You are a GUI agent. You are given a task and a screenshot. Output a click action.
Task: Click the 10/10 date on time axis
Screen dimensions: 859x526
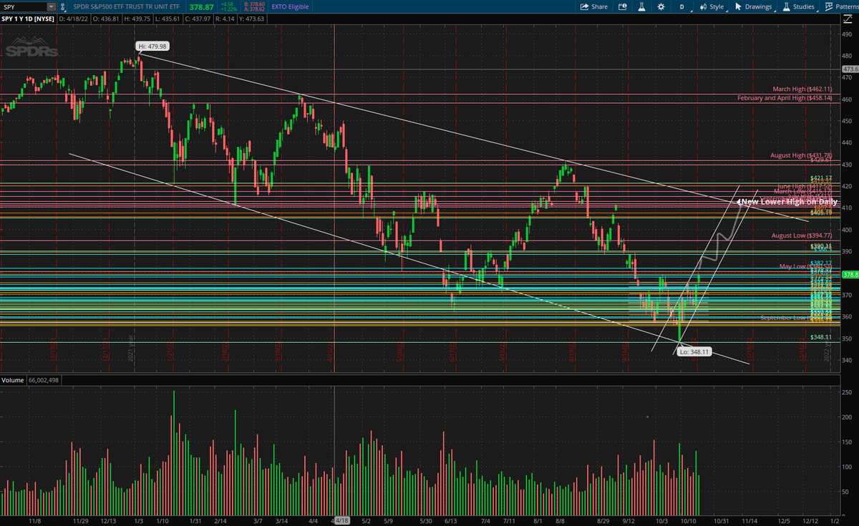pos(689,520)
